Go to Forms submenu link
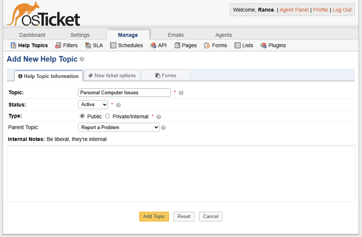 219,45
